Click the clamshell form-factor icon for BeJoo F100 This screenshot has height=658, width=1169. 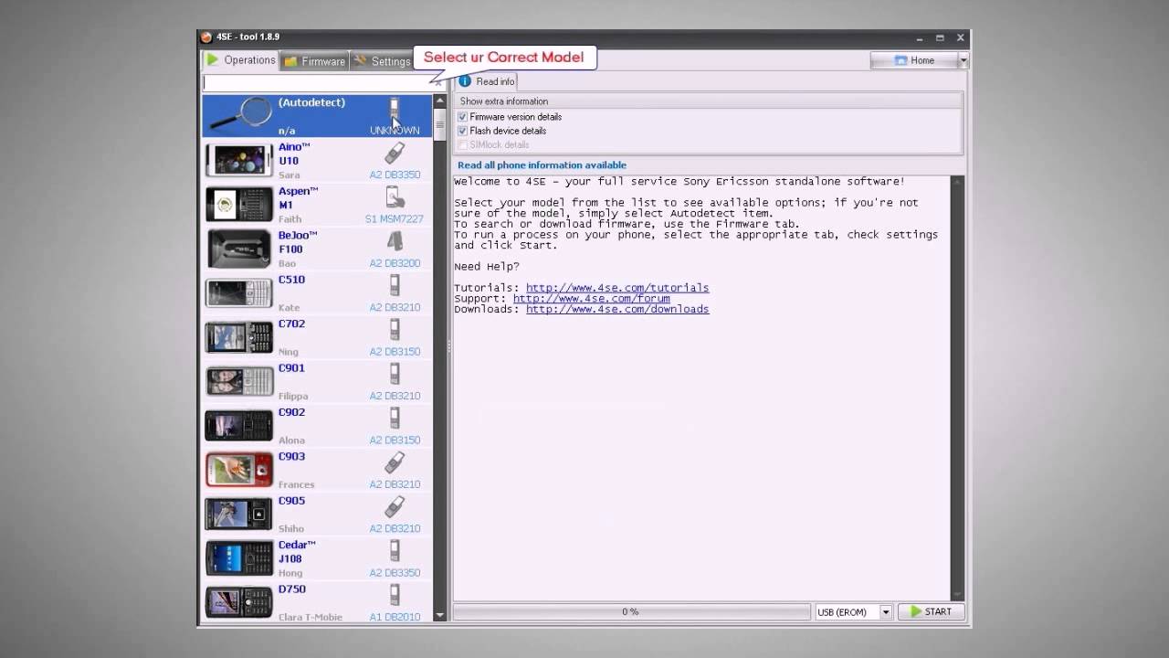(x=395, y=241)
